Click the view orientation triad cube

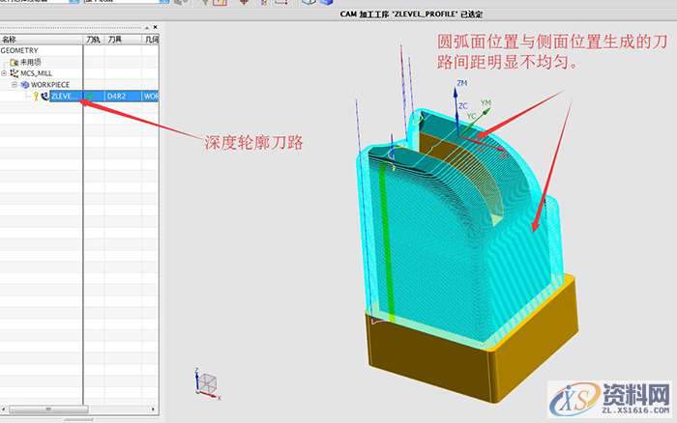[207, 383]
